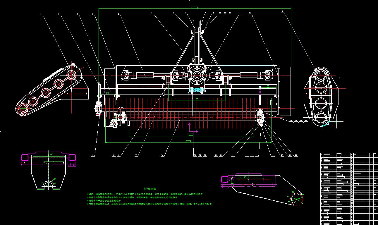
Task: Select the angled side plate view
Action: (262, 190)
